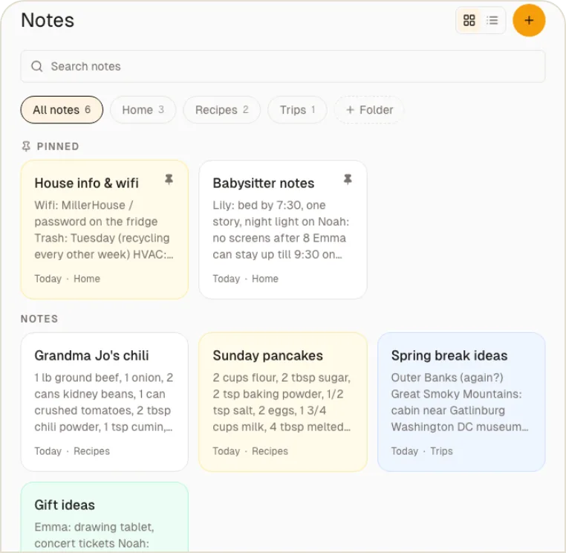Unpin the Babysitter notes card
Image resolution: width=566 pixels, height=553 pixels.
click(348, 179)
